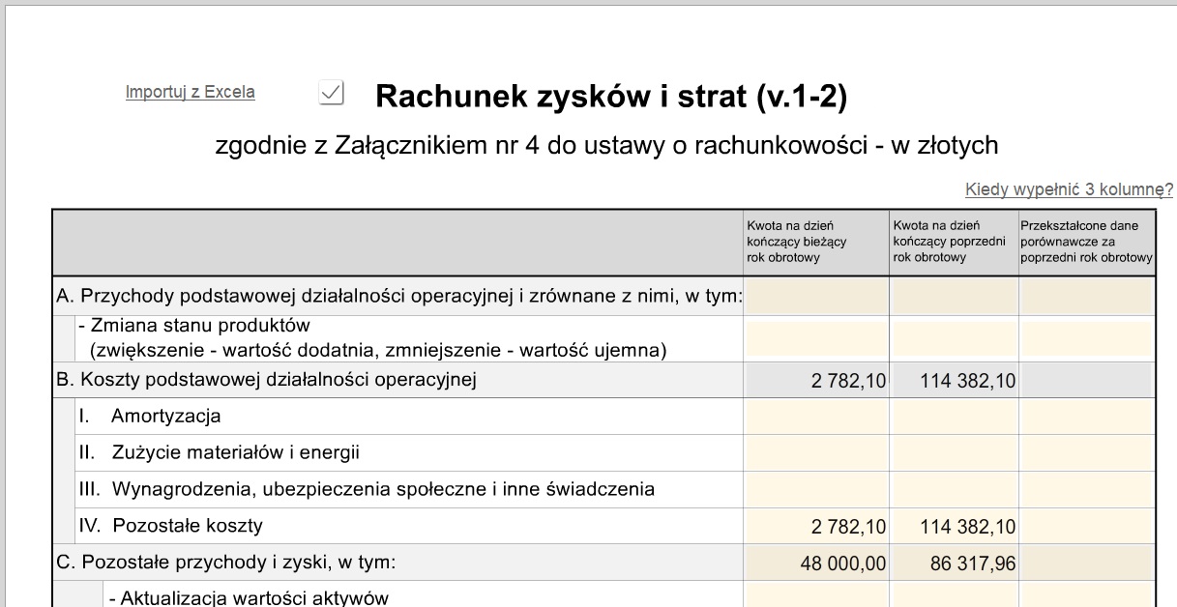
Task: Select Zmiana stanu produktów current-year field
Action: coord(816,338)
